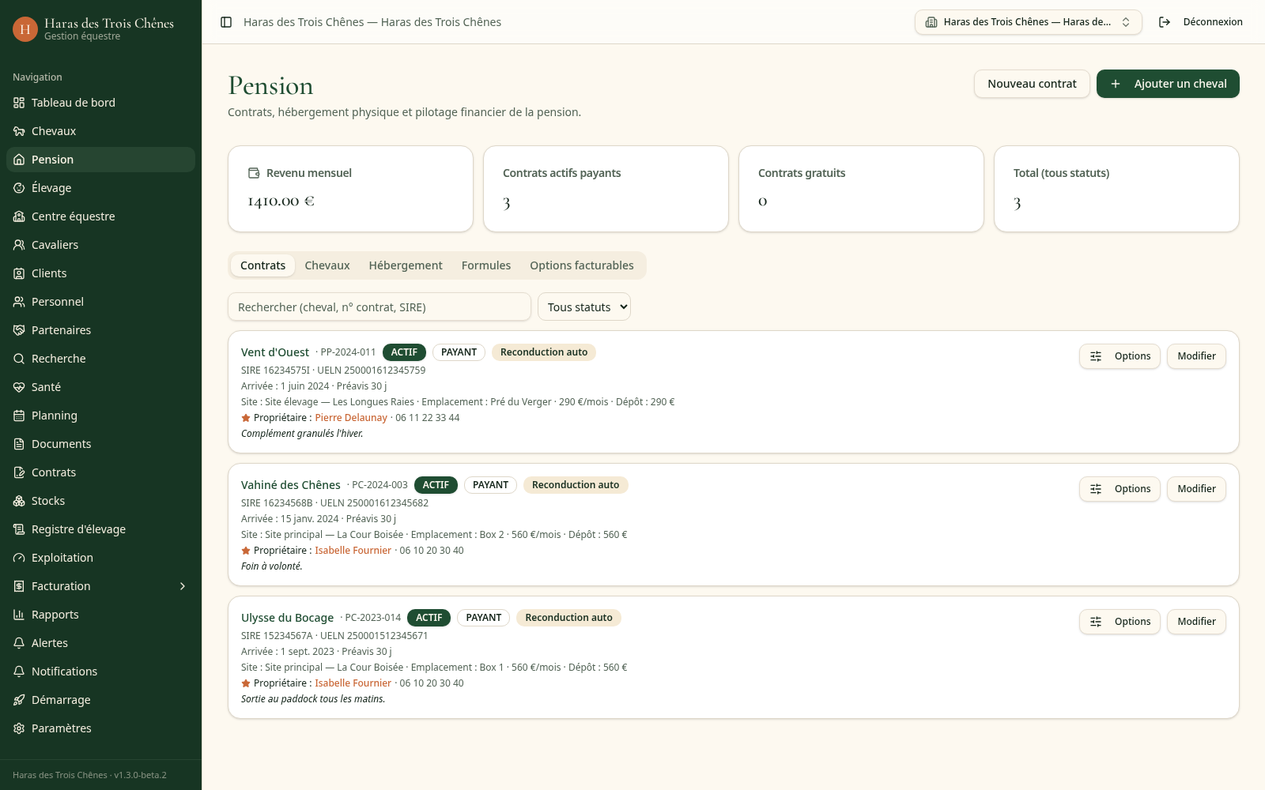Click the Clients icon in sidebar
Screen dimensions: 1265x790
coord(19,273)
